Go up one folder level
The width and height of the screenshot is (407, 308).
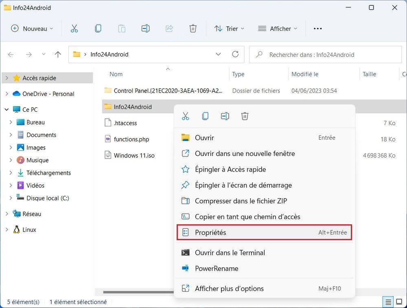[58, 54]
